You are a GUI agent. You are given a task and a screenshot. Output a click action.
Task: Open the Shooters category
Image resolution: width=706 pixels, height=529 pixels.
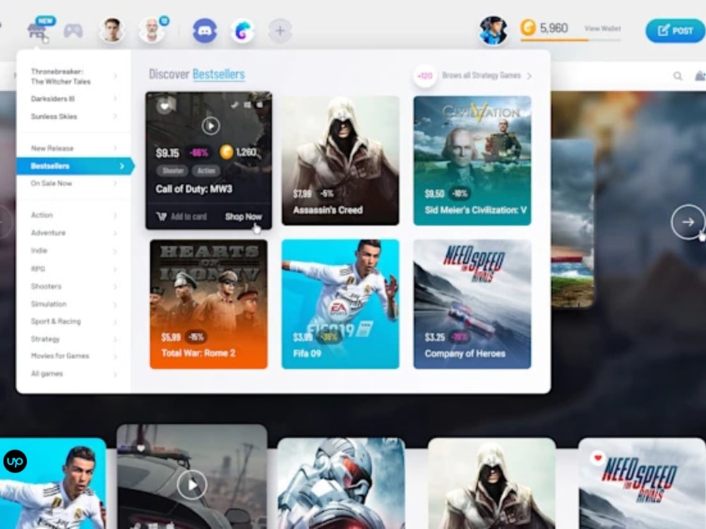pyautogui.click(x=46, y=286)
